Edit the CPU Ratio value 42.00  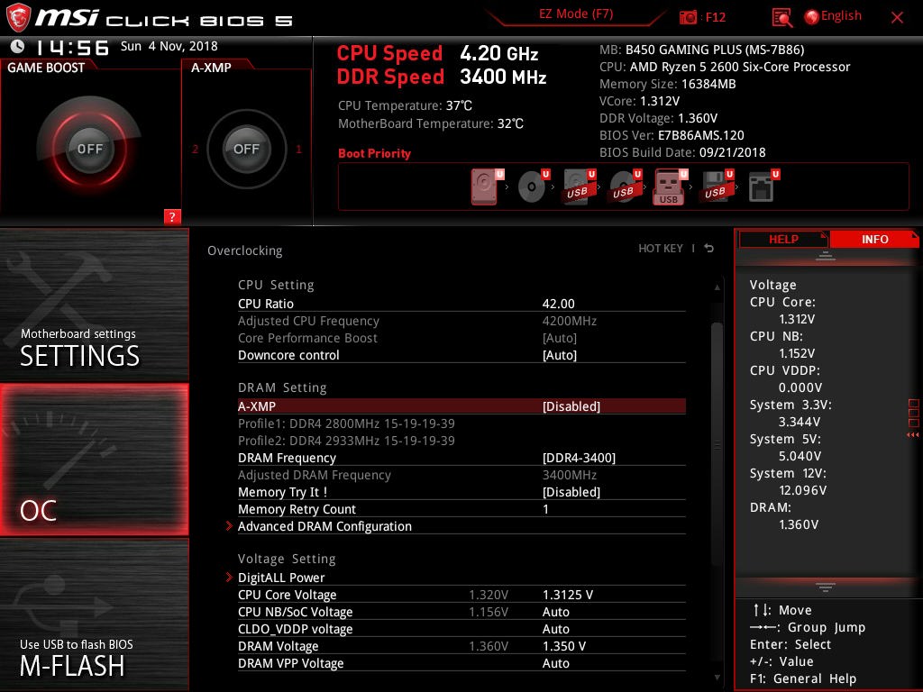tap(558, 304)
